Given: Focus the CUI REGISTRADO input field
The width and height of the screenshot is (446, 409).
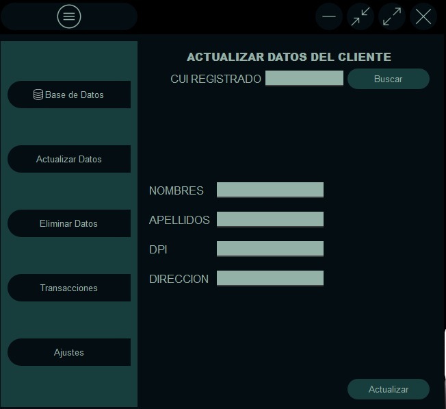Looking at the screenshot, I should click(304, 78).
